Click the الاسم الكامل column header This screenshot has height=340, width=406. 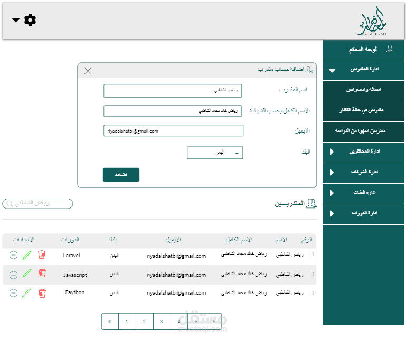tap(239, 240)
